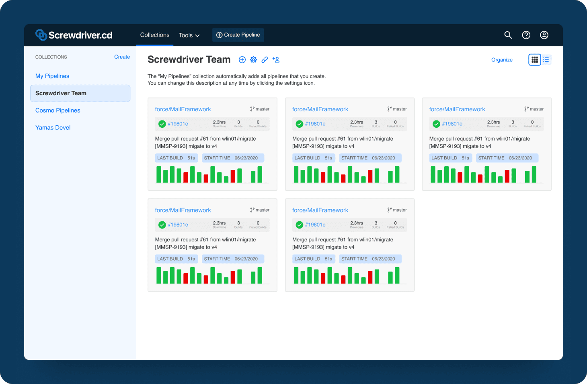Viewport: 587px width, 384px height.
Task: Switch to grid card view
Action: pyautogui.click(x=535, y=60)
